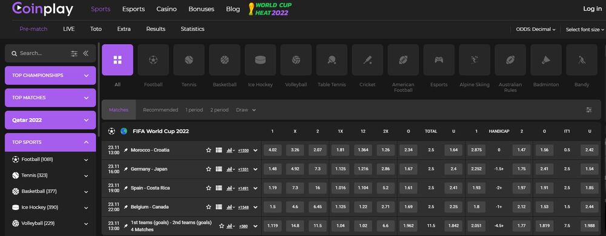Select the Australian Rules sport tile

[x=510, y=60]
